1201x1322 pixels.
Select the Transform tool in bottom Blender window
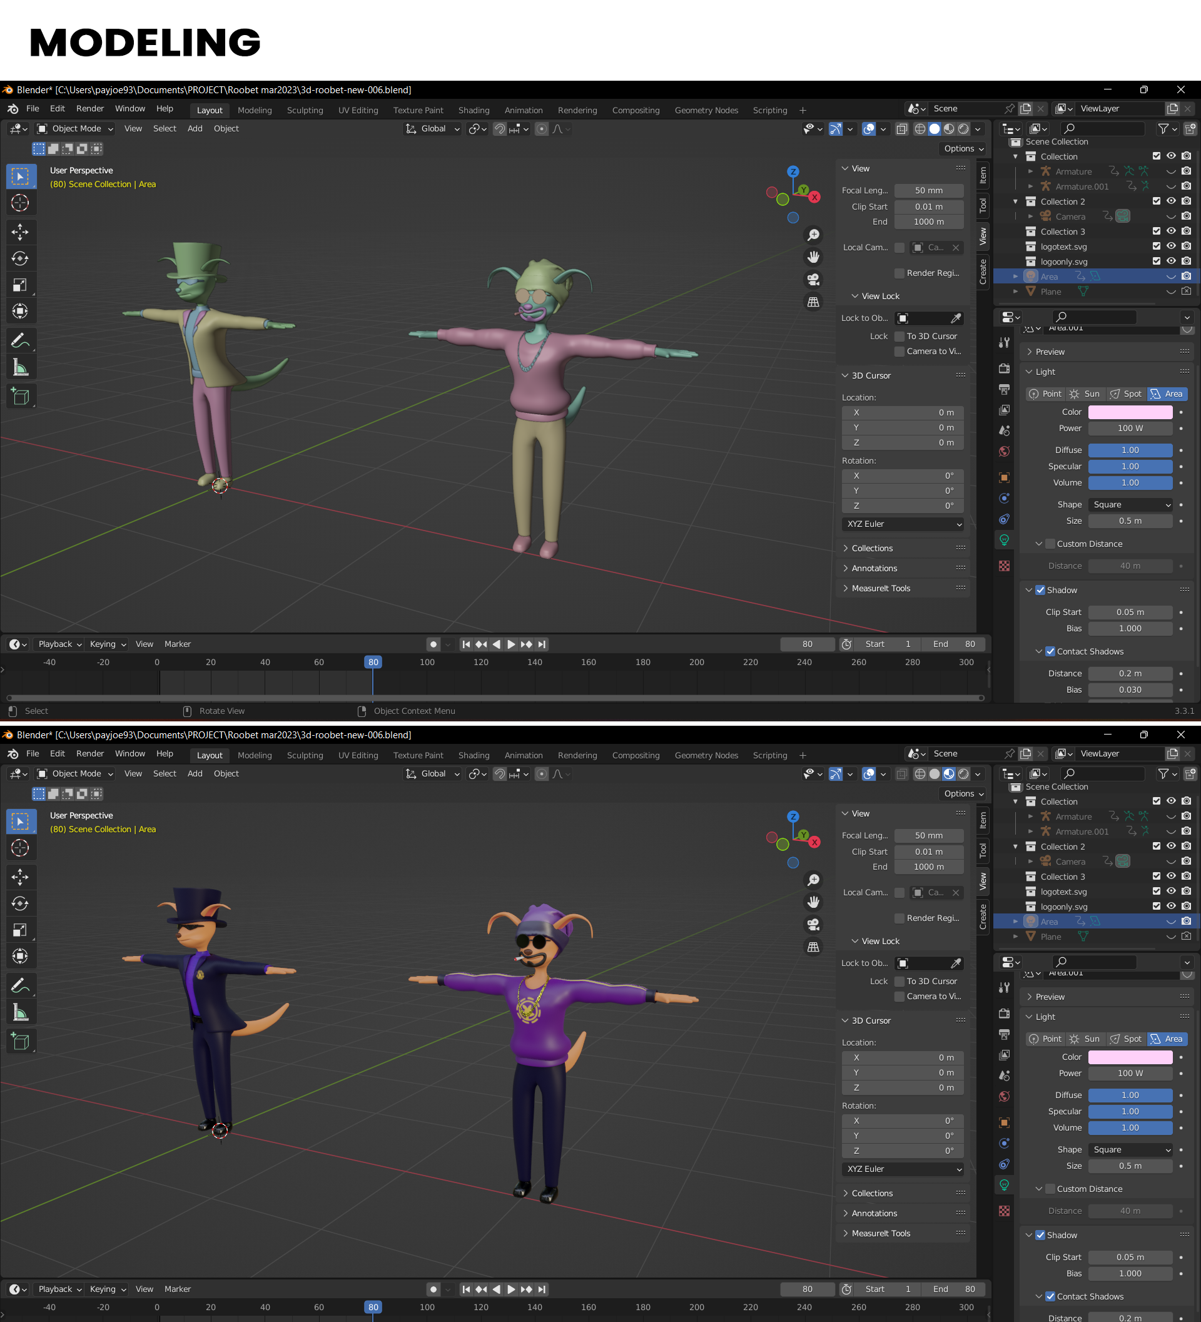(20, 956)
